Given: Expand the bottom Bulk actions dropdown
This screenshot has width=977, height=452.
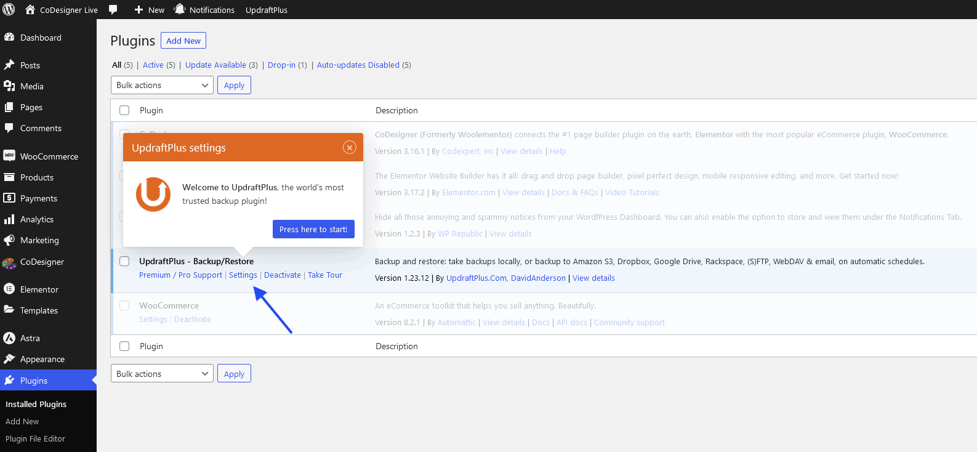Looking at the screenshot, I should [x=162, y=374].
